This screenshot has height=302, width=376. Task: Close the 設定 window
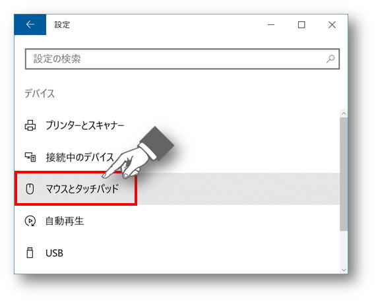click(332, 24)
